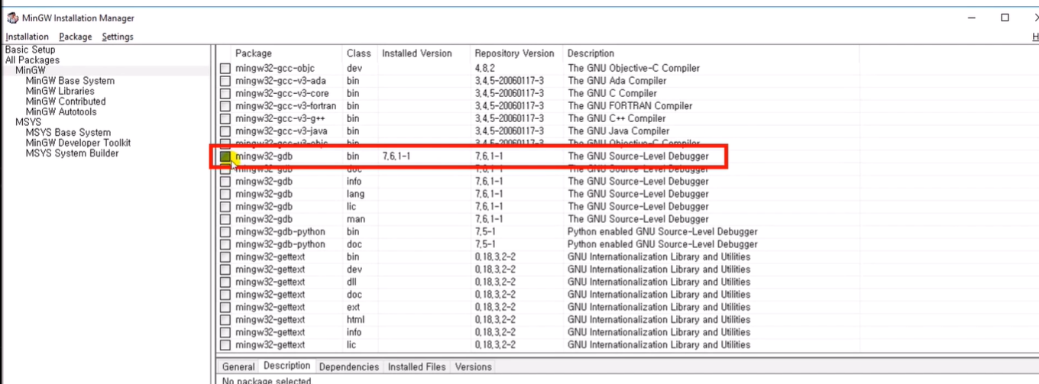Open the Installation menu
The image size is (1039, 384).
point(27,37)
